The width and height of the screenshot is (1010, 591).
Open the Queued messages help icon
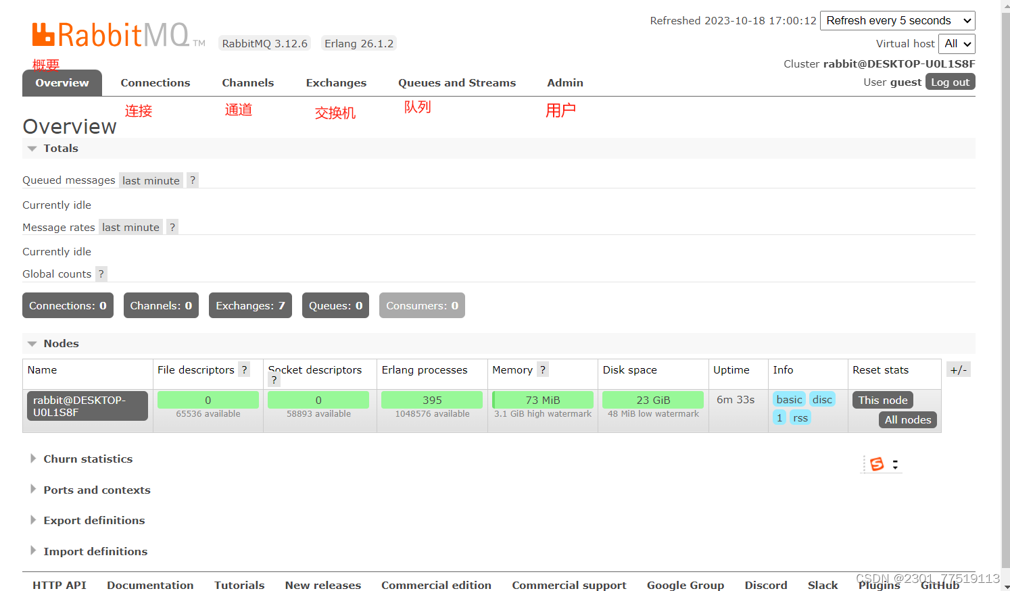click(x=192, y=180)
